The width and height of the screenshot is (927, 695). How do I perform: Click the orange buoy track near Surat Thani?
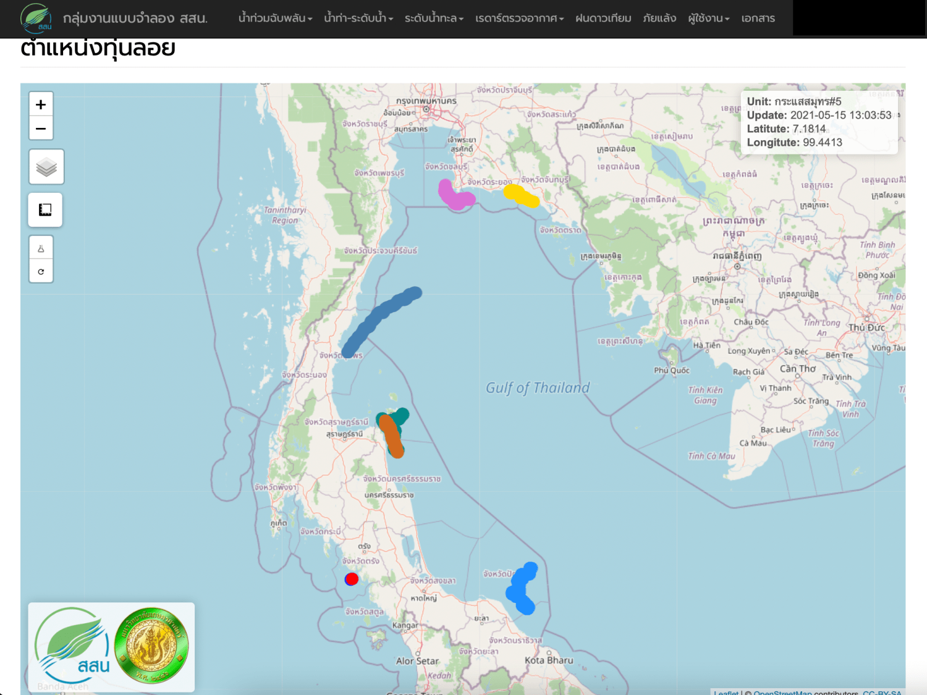(x=392, y=437)
